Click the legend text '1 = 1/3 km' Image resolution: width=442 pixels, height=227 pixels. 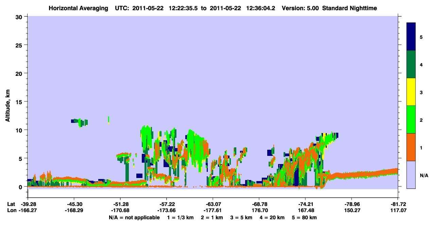181,217
